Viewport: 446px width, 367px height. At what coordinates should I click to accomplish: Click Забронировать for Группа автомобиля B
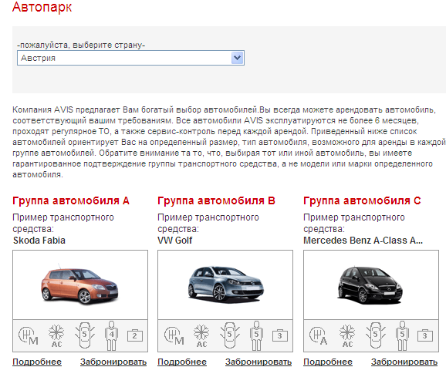point(258,362)
